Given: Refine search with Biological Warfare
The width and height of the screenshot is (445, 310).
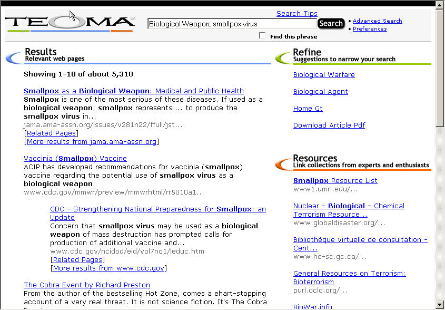Looking at the screenshot, I should tap(324, 75).
